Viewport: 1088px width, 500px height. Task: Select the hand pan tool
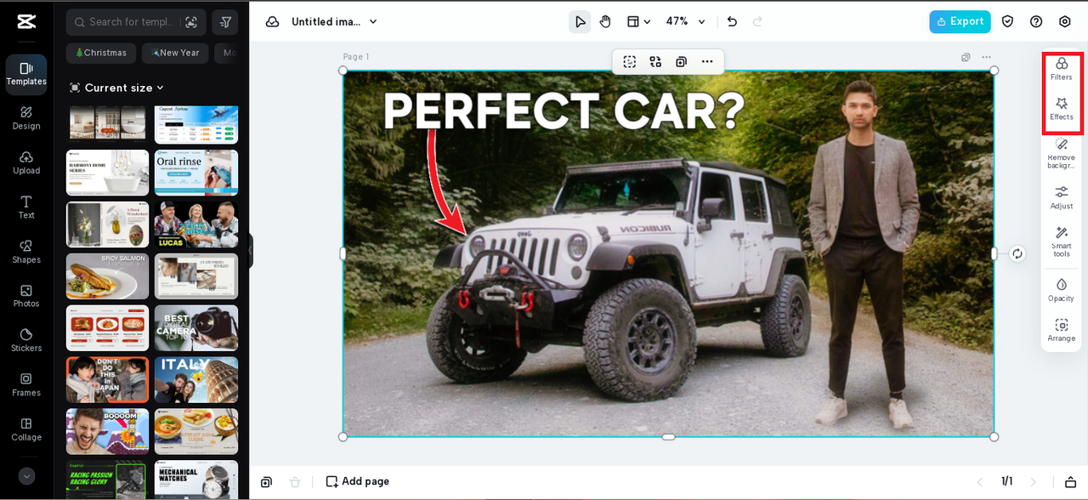(x=605, y=22)
